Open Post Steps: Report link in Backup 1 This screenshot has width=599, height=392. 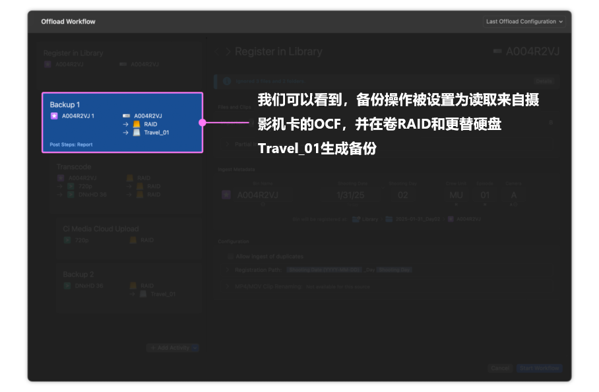pos(71,145)
